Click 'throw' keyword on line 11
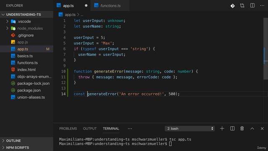The height and width of the screenshot is (151, 268). click(84, 77)
